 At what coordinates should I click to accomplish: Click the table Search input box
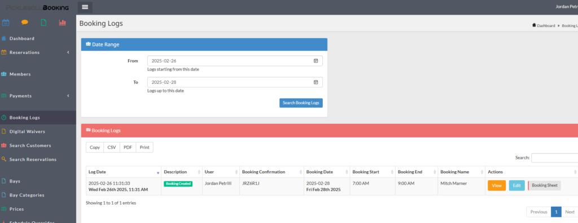click(x=554, y=158)
